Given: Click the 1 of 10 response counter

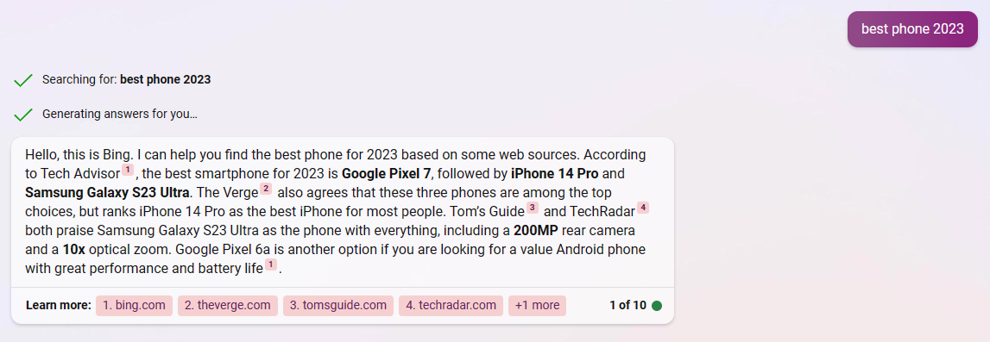Looking at the screenshot, I should [x=627, y=306].
